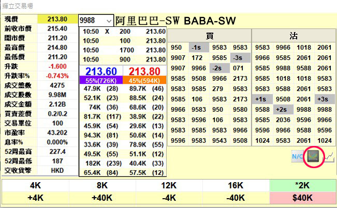Click the green *2K button

coord(303,185)
